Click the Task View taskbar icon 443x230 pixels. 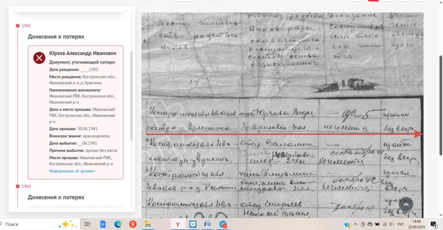87,224
